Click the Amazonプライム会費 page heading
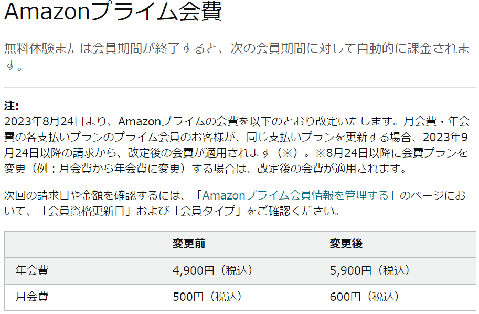The height and width of the screenshot is (314, 479). point(113,12)
